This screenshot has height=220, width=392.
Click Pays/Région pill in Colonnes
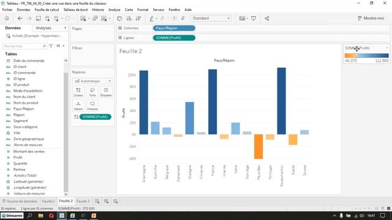tap(174, 28)
